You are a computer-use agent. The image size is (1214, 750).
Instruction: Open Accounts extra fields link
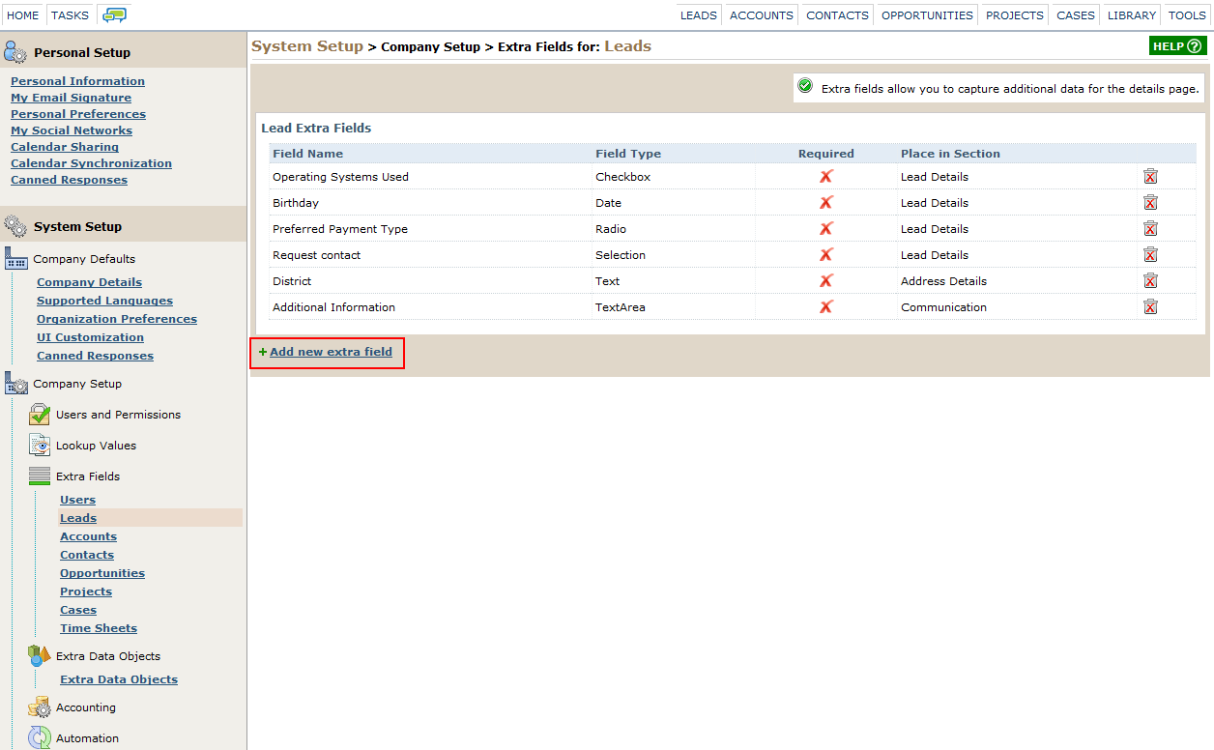(x=88, y=536)
